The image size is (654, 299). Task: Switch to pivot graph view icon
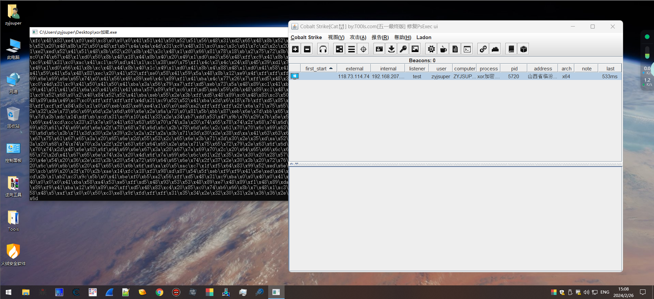click(x=339, y=49)
